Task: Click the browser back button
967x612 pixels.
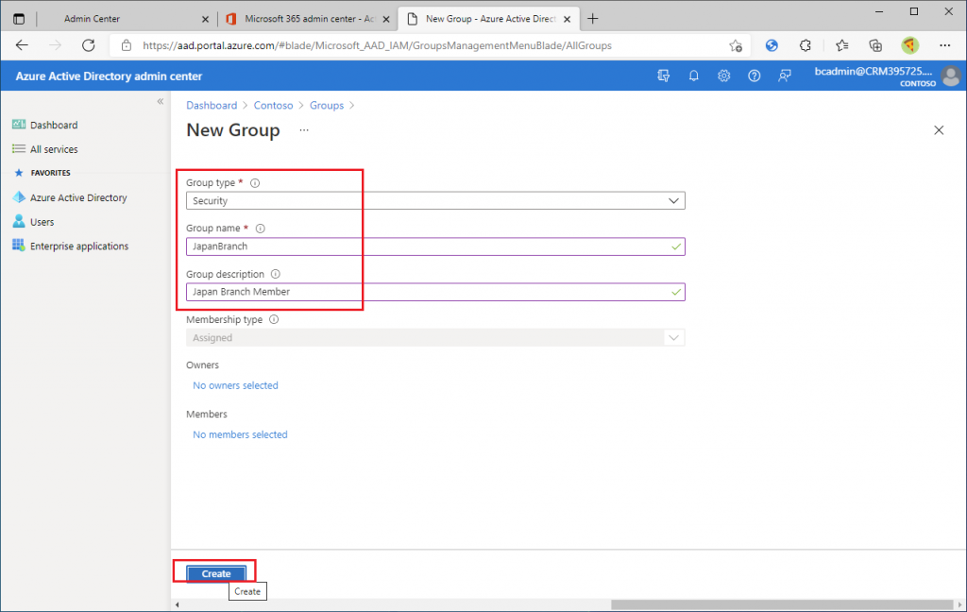Action: [23, 45]
